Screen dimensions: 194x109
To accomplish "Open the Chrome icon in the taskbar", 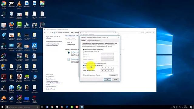I will [x=52, y=107].
